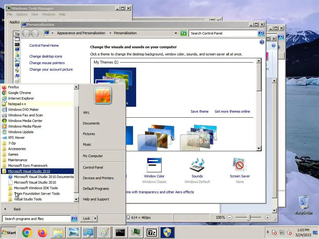Viewport: 319px width, 239px height.
Task: Open Firefox from the taskbar
Action: coord(42,232)
